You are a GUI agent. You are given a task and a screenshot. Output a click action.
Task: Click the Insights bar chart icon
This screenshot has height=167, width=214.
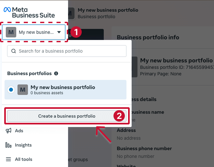(x=8, y=145)
